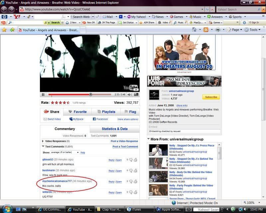Reply to mychemicalromance777's comment

point(111,182)
